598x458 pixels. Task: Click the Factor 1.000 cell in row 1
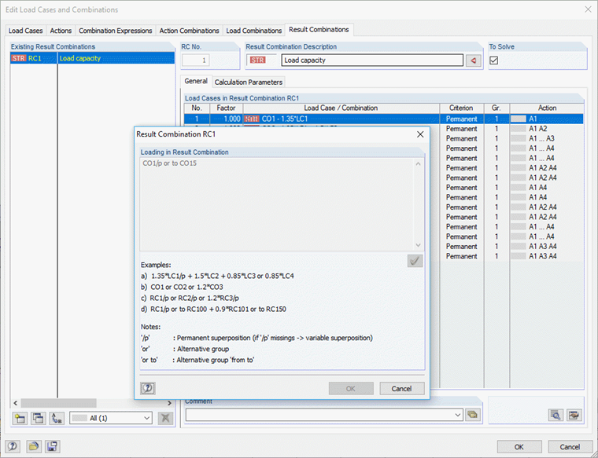pos(226,119)
